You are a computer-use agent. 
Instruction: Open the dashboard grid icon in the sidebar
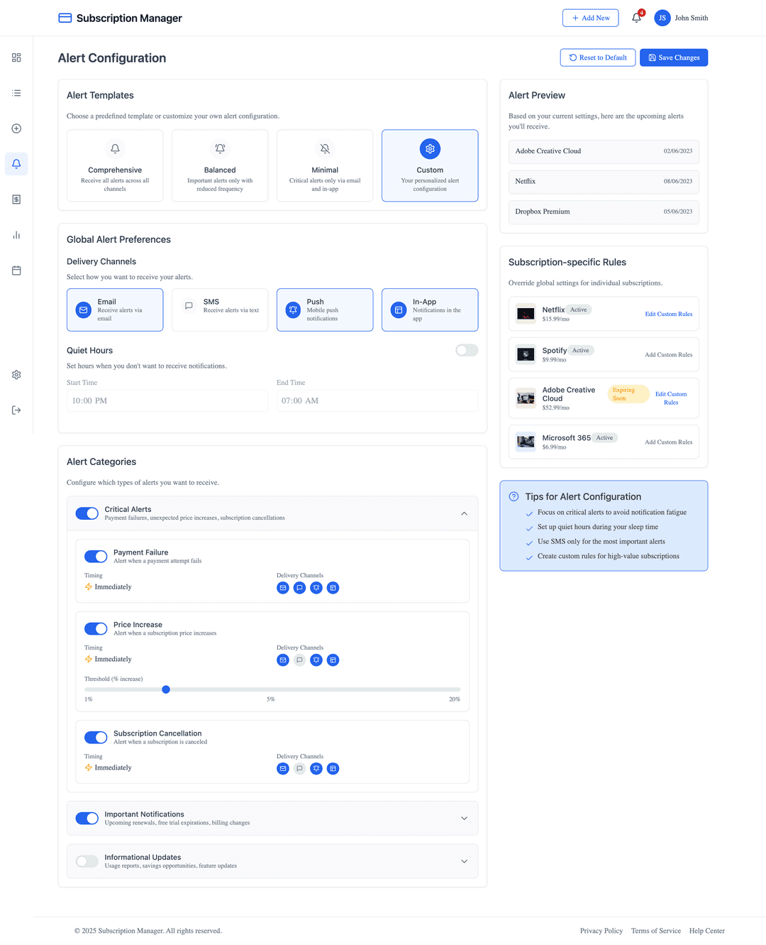[x=16, y=58]
